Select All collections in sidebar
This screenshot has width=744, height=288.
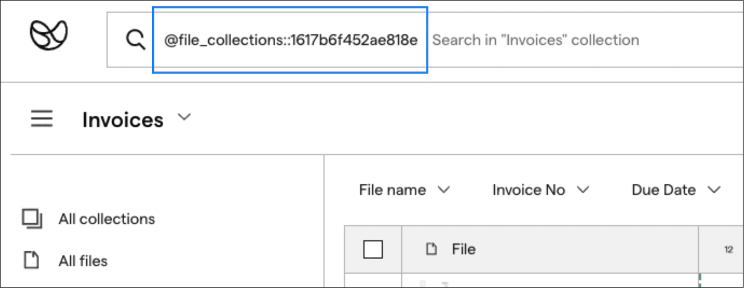107,219
